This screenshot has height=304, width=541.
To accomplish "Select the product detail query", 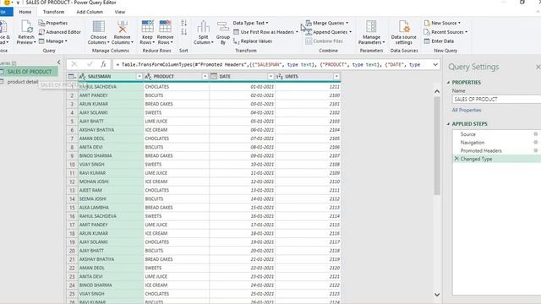I will click(23, 82).
